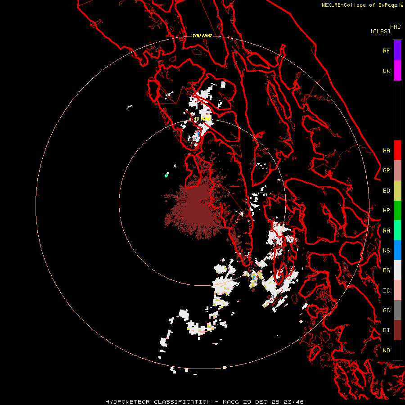Click the BD yellow legend swatch
This screenshot has height=405, width=405.
click(x=397, y=191)
